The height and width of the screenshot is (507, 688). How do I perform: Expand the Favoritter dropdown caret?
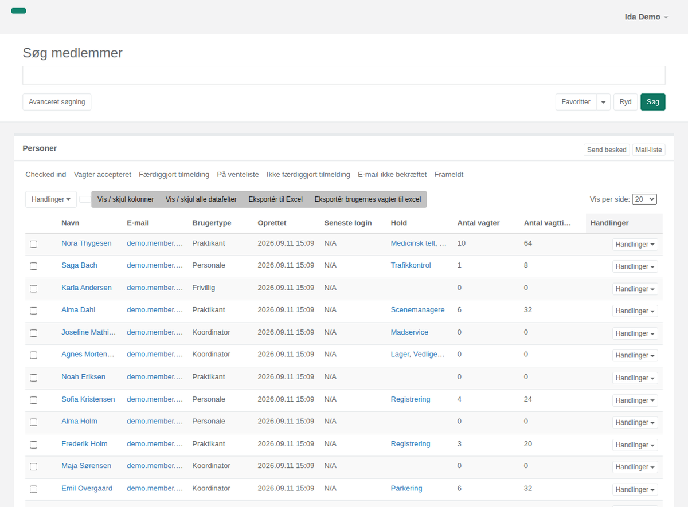603,102
